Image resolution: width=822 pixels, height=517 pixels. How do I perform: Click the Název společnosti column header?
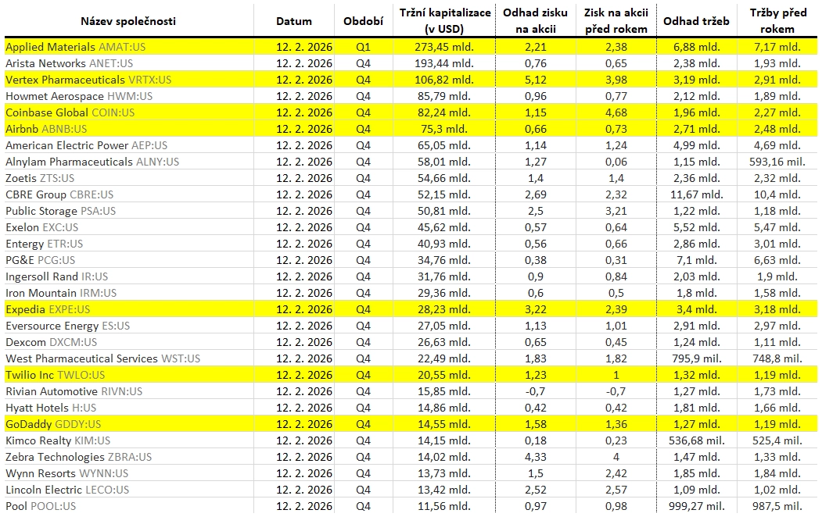[x=128, y=21]
